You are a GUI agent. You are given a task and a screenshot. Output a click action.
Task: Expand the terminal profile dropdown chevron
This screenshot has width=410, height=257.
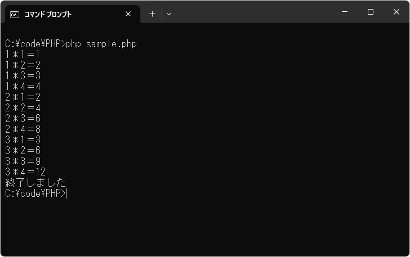tap(169, 14)
